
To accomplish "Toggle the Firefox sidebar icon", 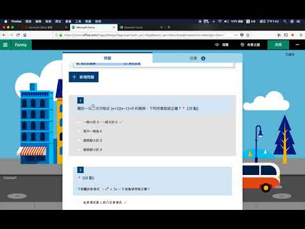I will tap(286, 35).
